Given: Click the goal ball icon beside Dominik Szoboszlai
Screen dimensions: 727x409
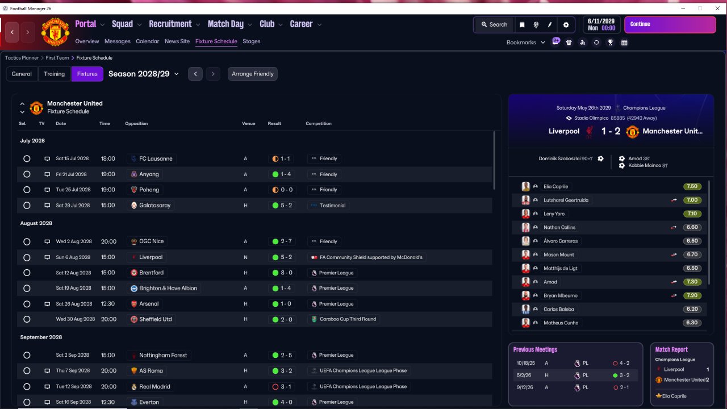Looking at the screenshot, I should (x=601, y=158).
